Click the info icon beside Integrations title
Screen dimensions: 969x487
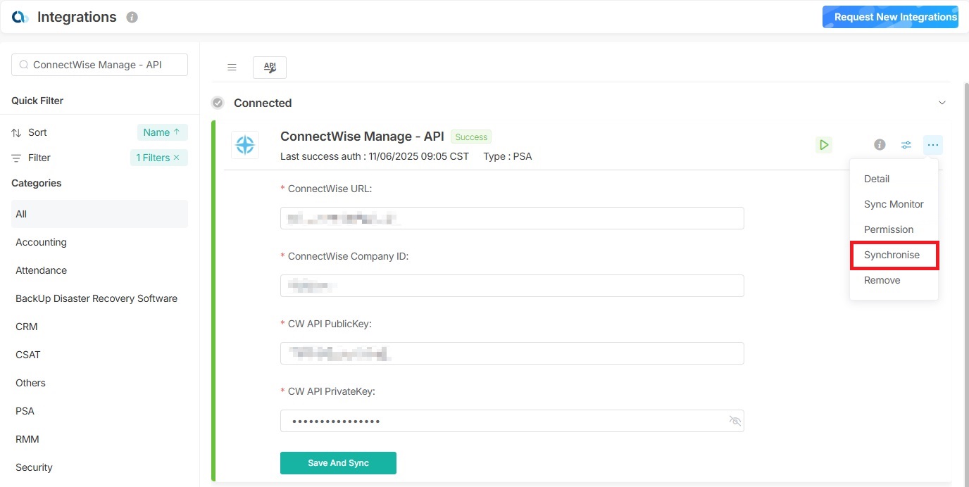(x=132, y=18)
